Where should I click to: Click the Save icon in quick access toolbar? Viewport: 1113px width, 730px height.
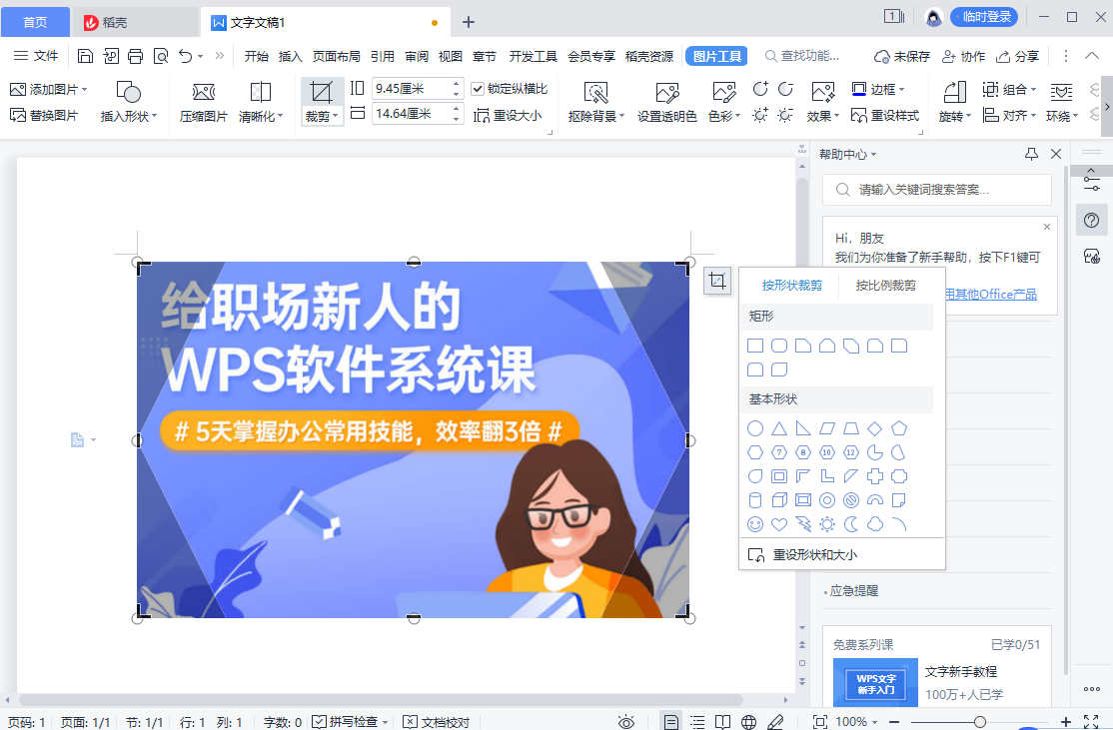pyautogui.click(x=85, y=56)
